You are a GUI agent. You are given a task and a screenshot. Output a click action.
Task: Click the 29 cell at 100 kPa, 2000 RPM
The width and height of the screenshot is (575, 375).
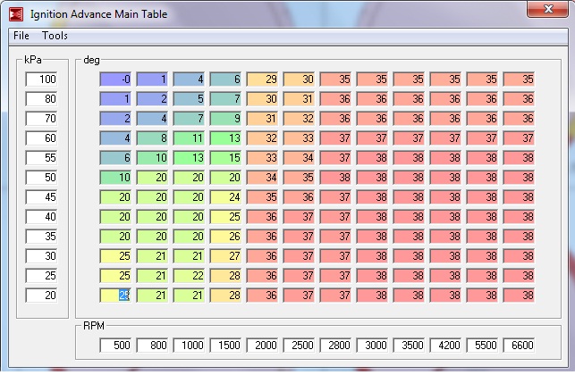(262, 79)
